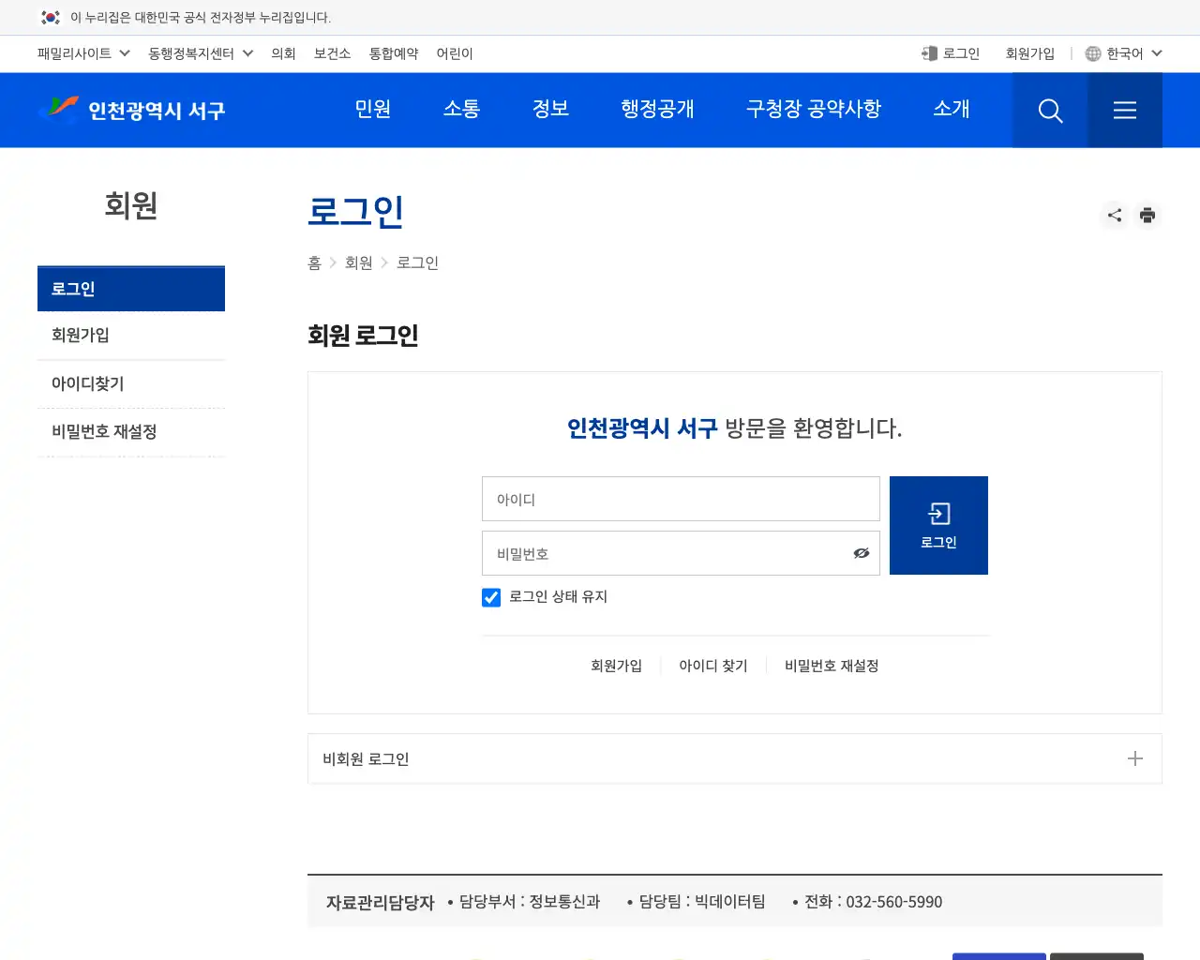1200x960 pixels.
Task: Uncheck 로그인 상태 유지
Action: tap(490, 597)
